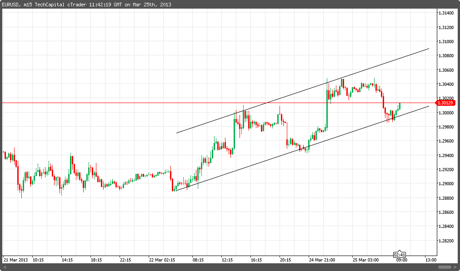Click the 1.30000 price axis label
Viewport: 460px width, 271px height.
pos(446,113)
